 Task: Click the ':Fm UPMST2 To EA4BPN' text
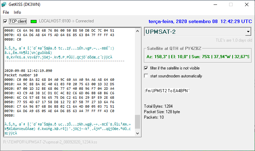167,91
